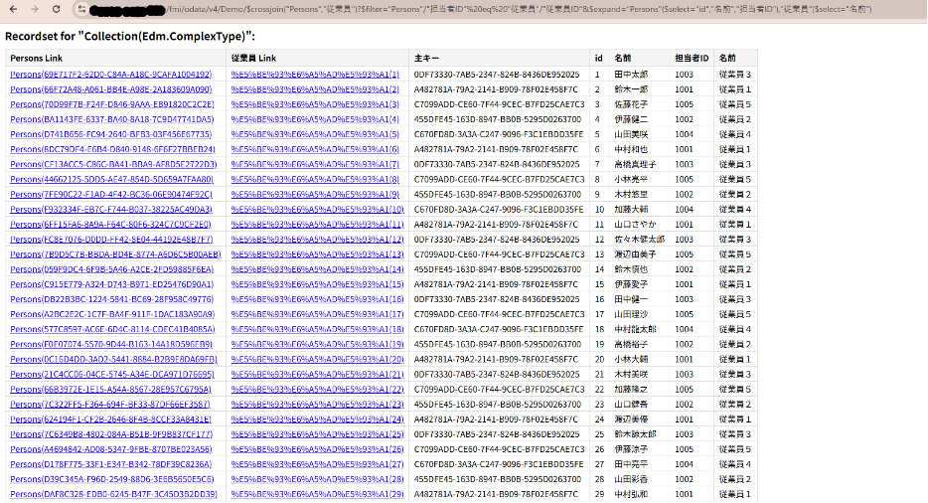Follow the 従業員 link ending in A1(3)
This screenshot has height=503, width=928.
(314, 104)
